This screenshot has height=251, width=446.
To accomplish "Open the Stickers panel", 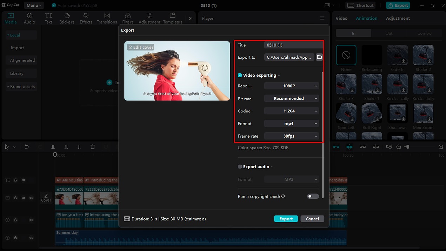I will [x=67, y=18].
